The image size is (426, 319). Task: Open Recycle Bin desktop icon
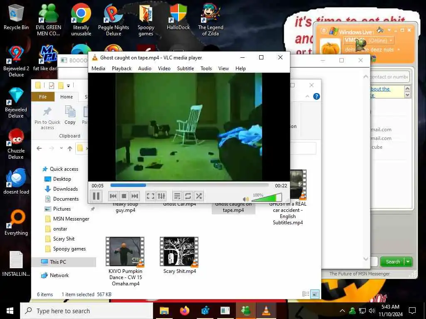coord(16,17)
